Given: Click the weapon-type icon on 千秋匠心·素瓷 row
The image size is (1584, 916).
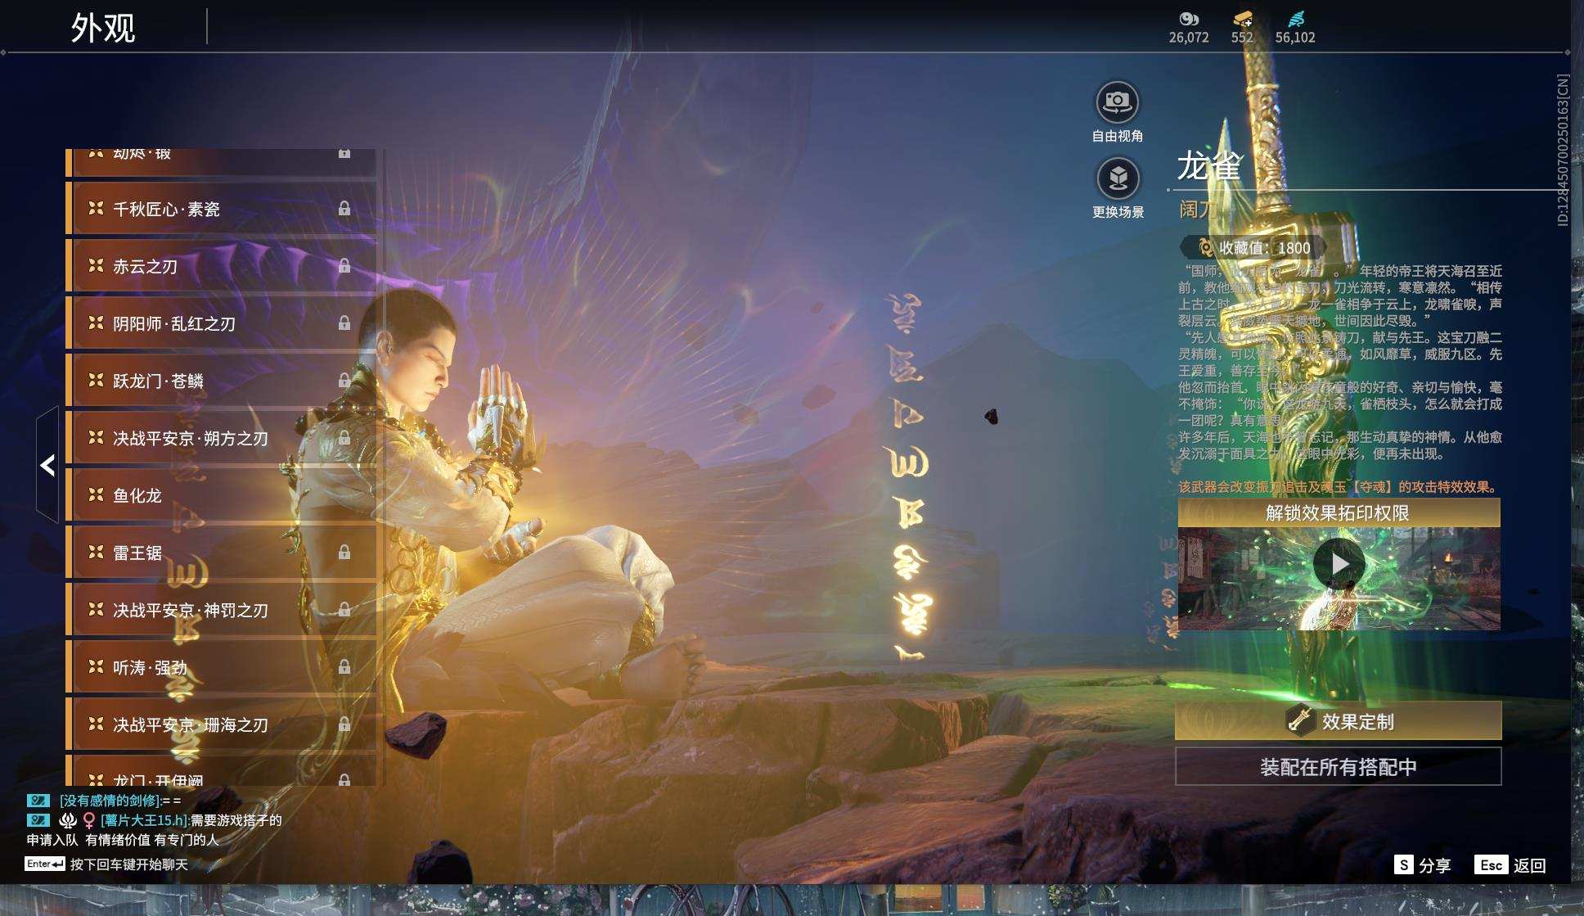Looking at the screenshot, I should pos(96,208).
